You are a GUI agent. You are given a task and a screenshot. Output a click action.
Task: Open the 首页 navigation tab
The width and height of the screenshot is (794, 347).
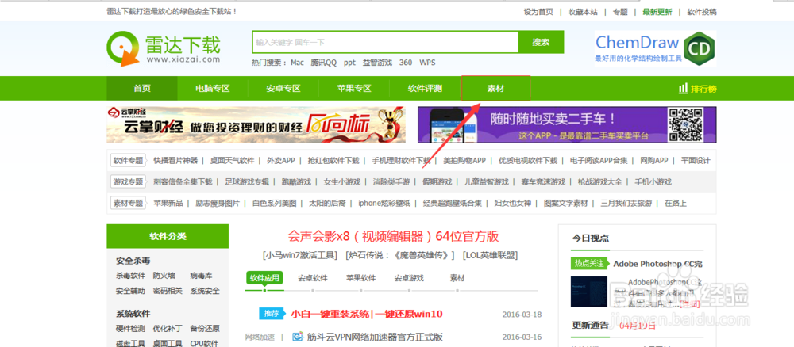tap(142, 89)
